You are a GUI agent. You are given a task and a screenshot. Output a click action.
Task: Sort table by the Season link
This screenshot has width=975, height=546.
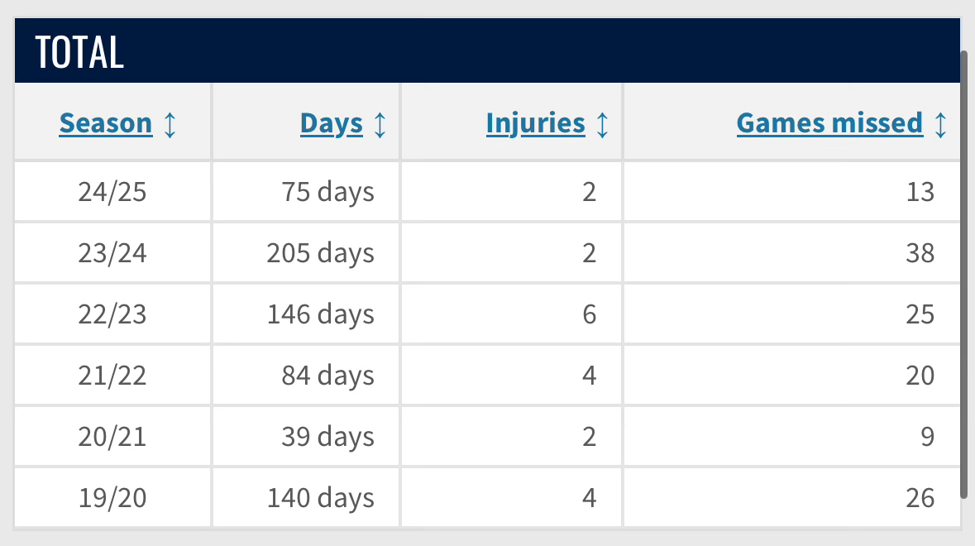[x=106, y=124]
